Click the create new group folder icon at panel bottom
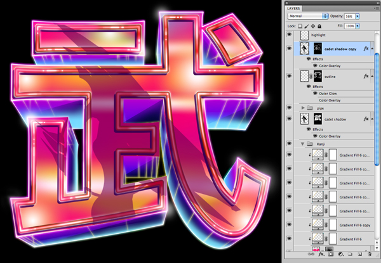 [x=350, y=254]
